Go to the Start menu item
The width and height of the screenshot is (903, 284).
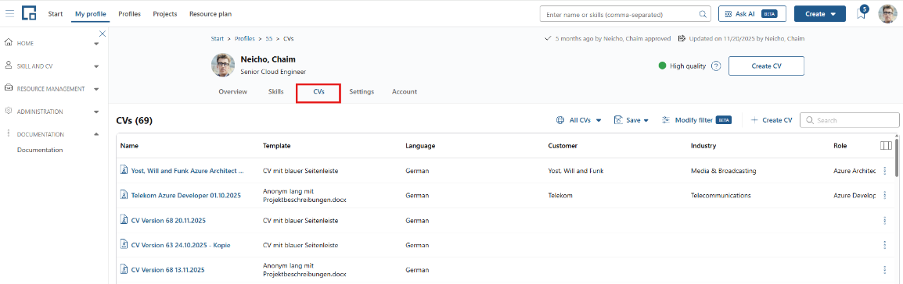coord(56,14)
